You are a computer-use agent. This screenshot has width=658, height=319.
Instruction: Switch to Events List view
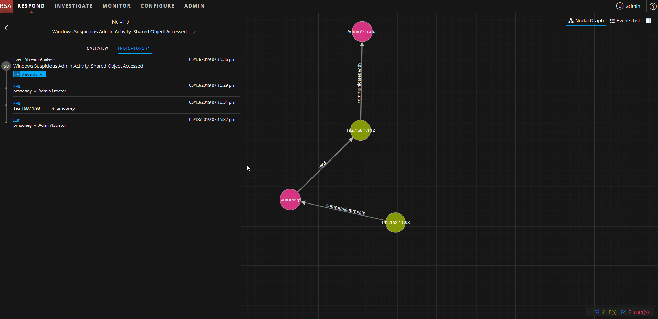(x=625, y=21)
